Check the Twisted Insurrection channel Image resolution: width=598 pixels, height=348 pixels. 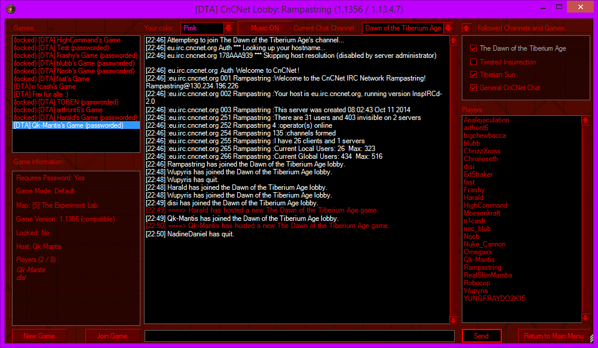pos(473,61)
